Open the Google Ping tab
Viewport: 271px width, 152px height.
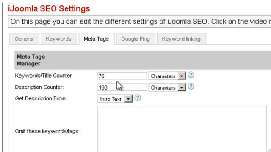coord(135,39)
